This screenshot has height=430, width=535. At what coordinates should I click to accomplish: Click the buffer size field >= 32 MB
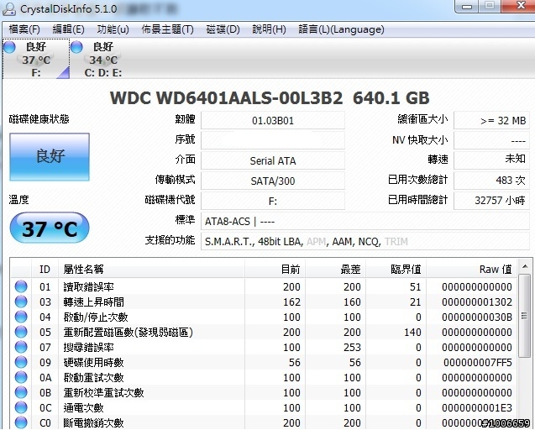tap(491, 120)
